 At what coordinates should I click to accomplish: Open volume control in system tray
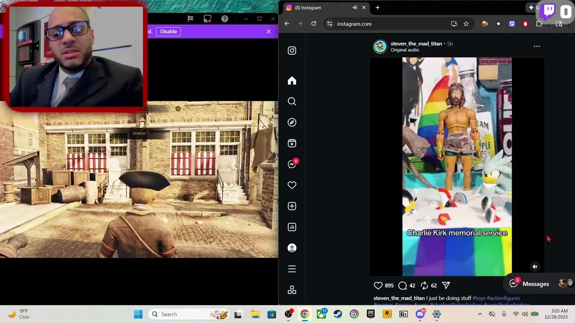tap(525, 314)
